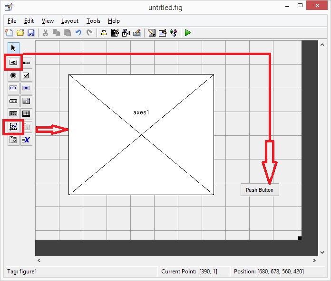Click the horizontal scrollbar right arrow

tap(314, 261)
